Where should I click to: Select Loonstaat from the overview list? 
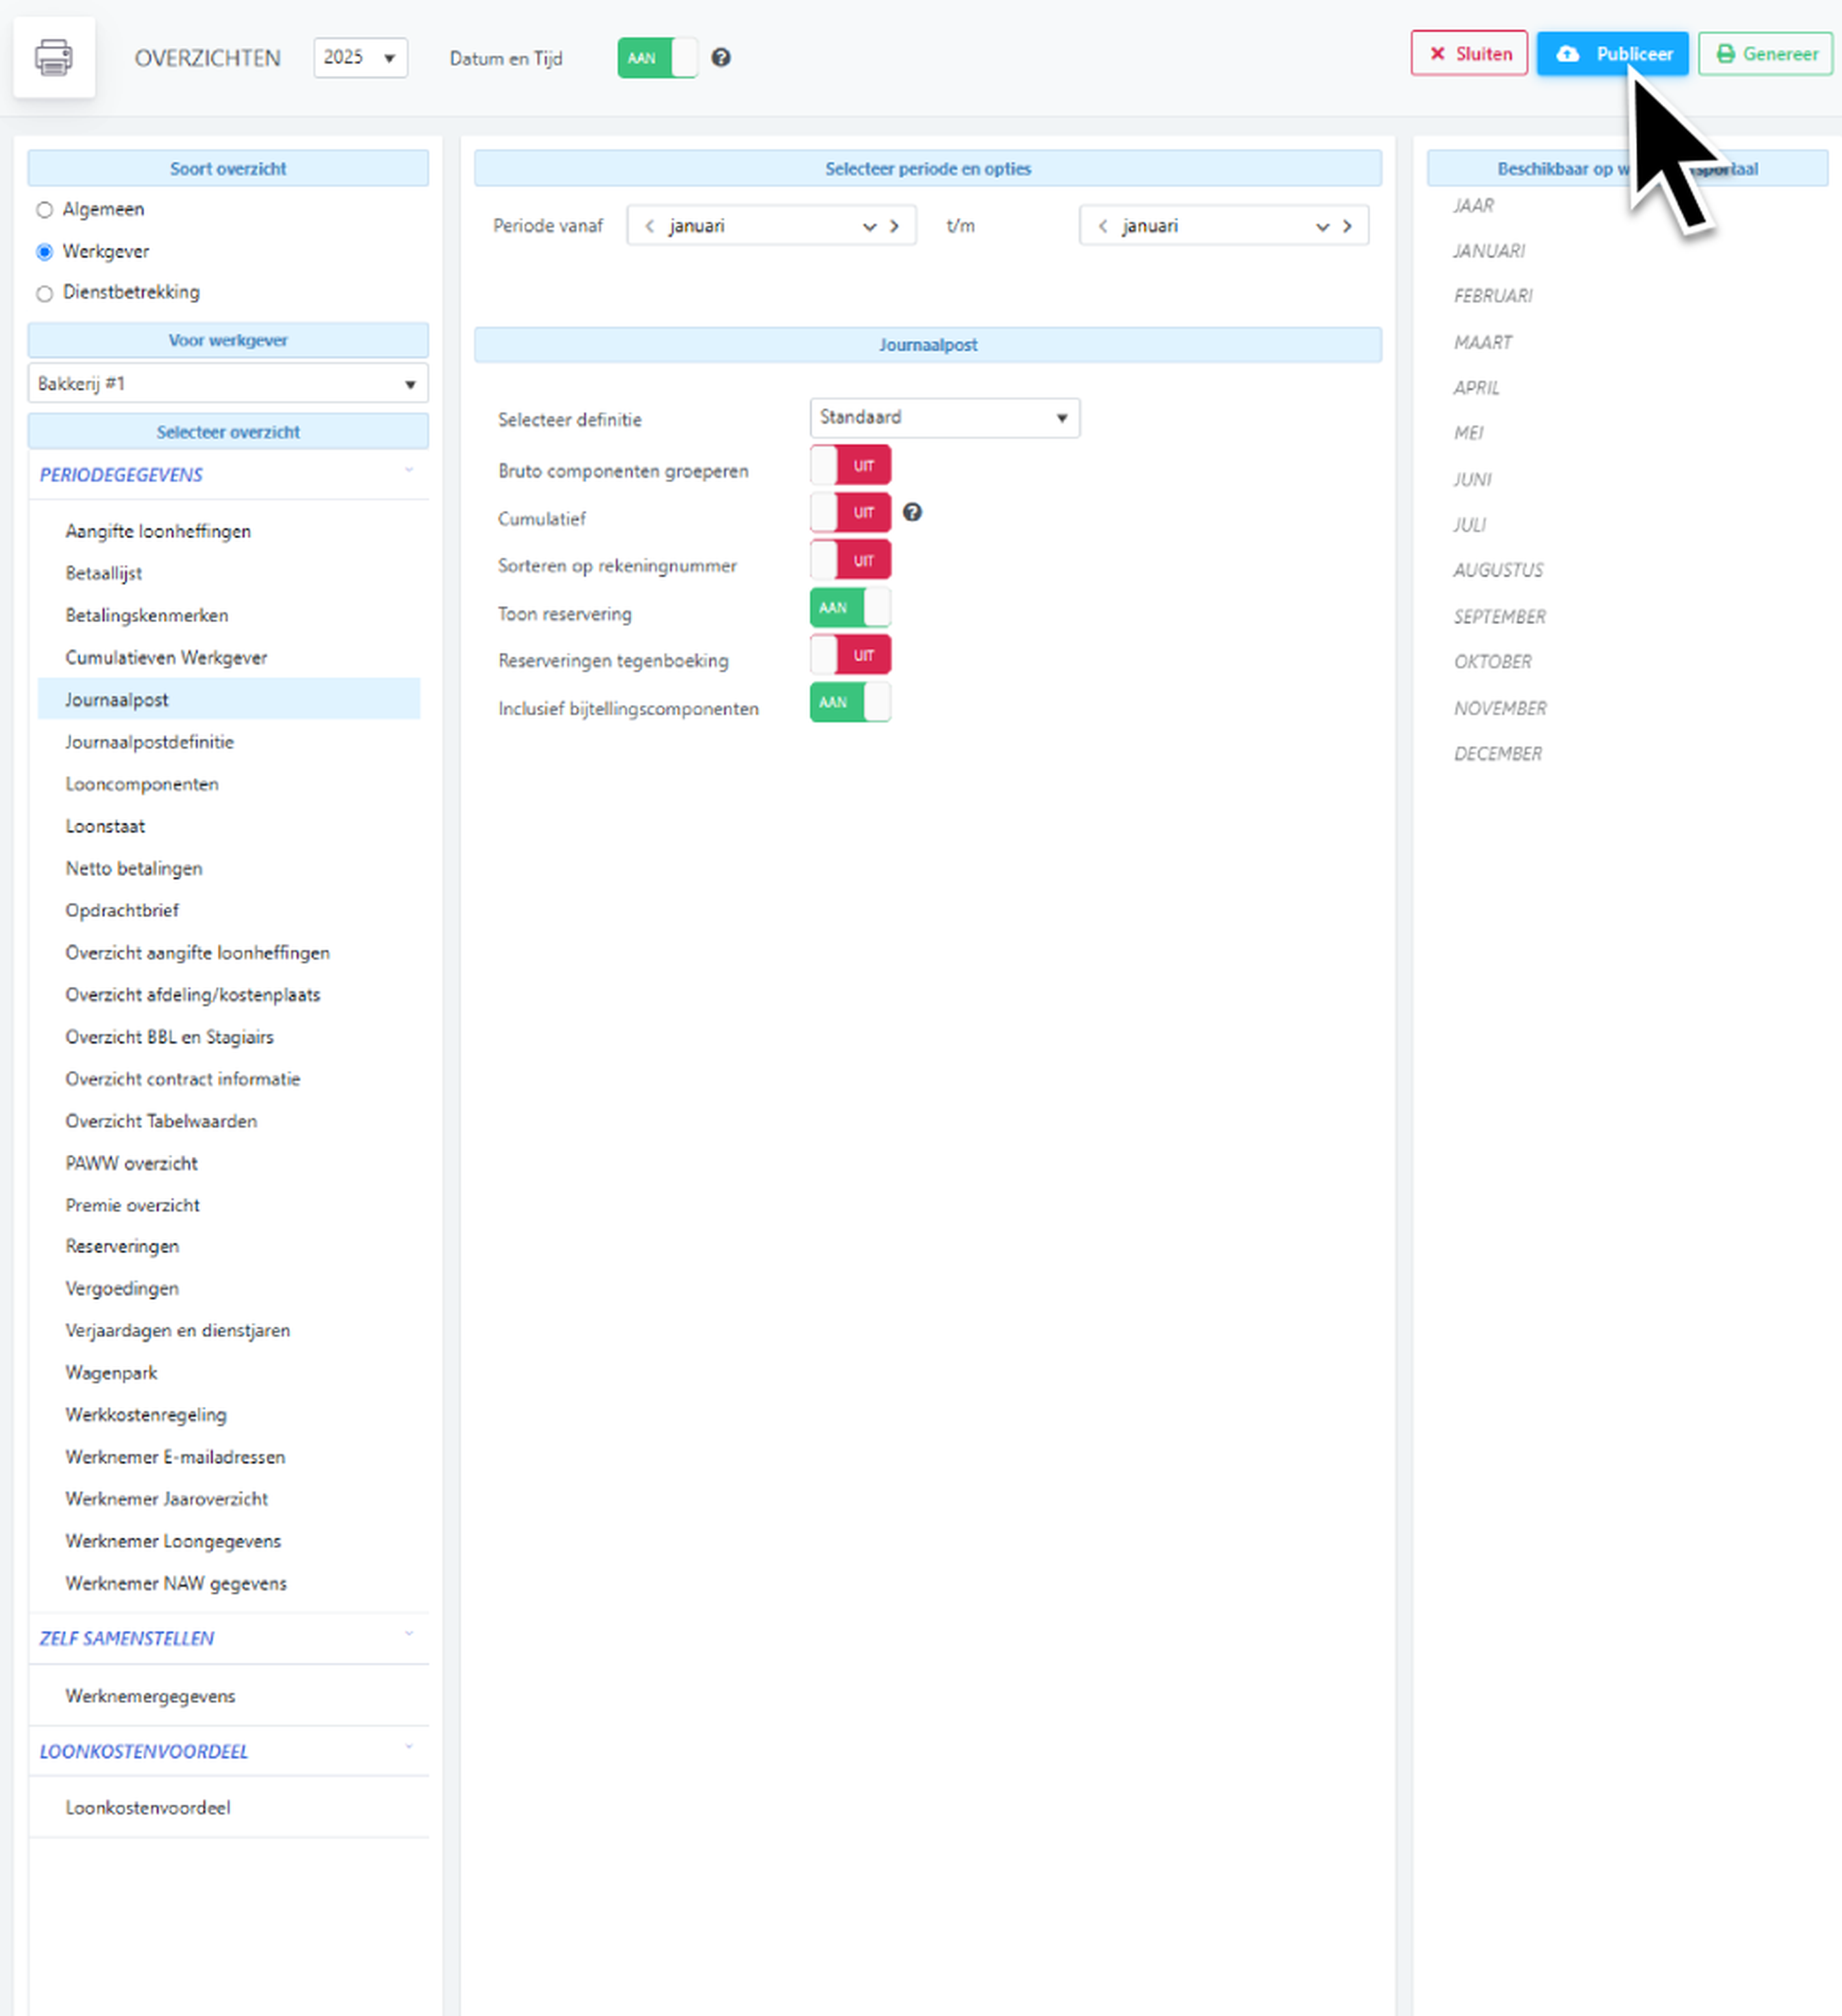[105, 826]
